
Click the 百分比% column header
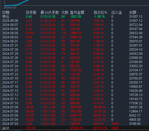(100, 12)
